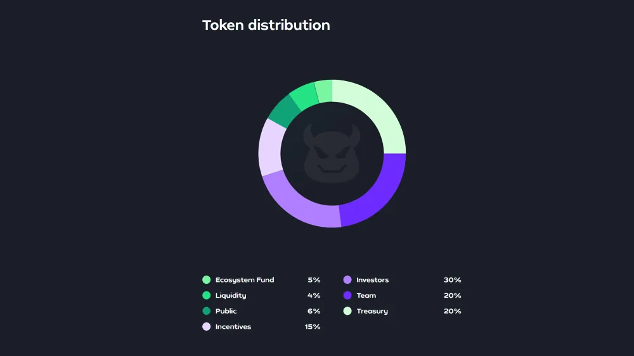
Task: Click the 30% value beside Investors
Action: click(x=452, y=280)
